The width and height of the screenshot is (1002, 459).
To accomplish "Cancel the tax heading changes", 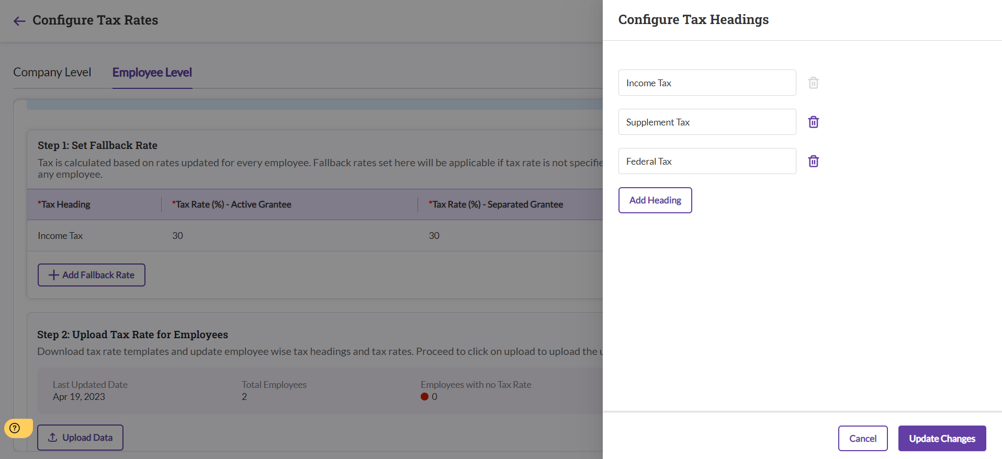I will (863, 438).
